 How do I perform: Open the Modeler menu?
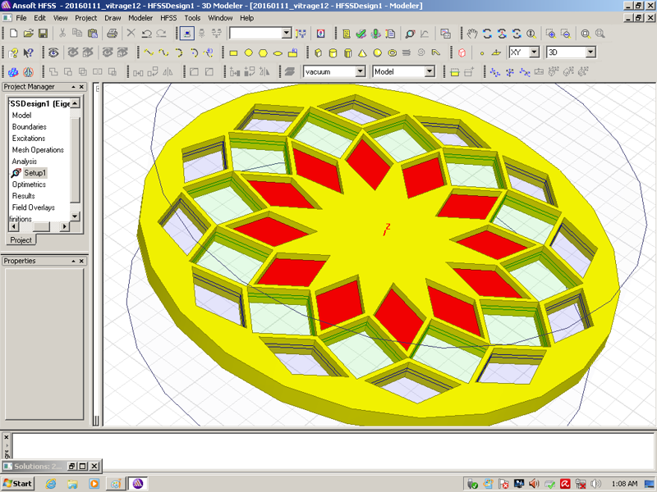(x=140, y=17)
